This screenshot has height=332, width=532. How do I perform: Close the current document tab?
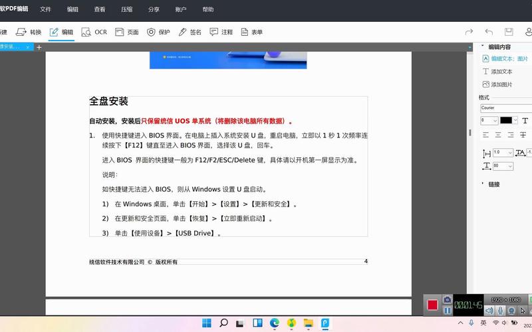pos(28,47)
